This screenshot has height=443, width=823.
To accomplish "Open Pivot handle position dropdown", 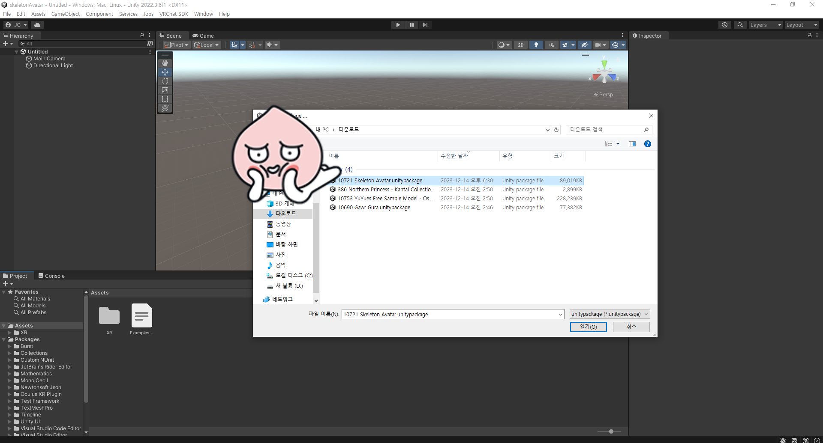I will pyautogui.click(x=176, y=45).
